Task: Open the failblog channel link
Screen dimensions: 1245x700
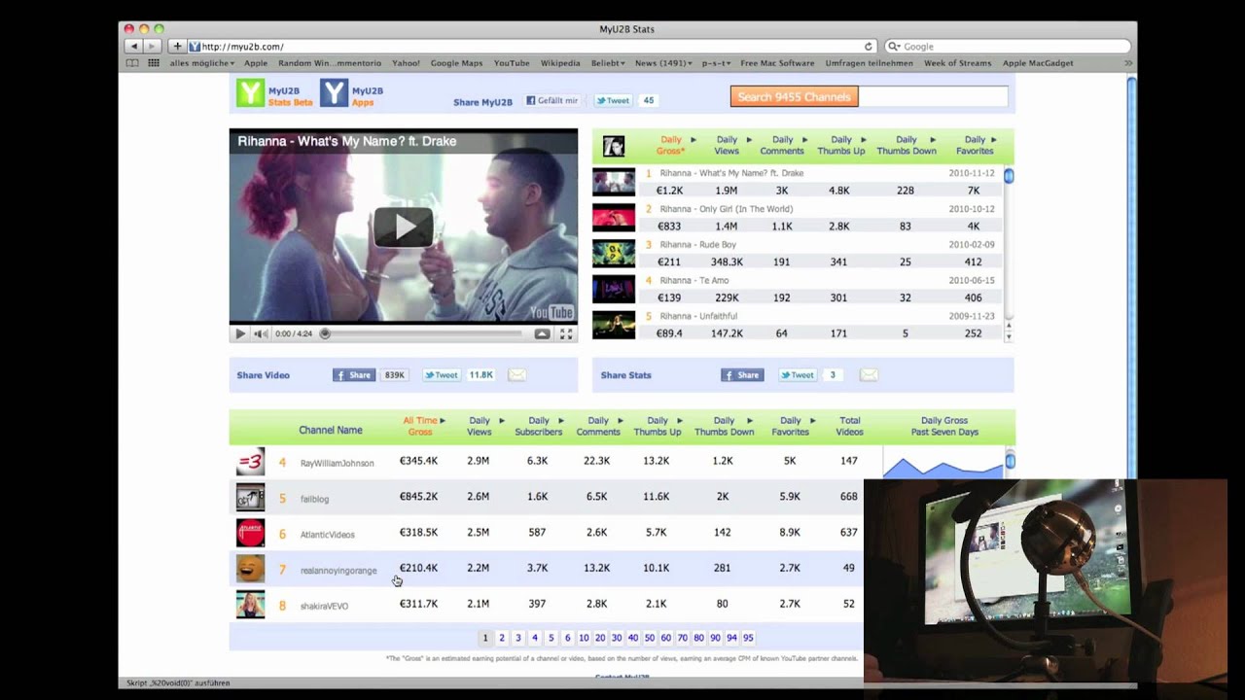Action: (314, 499)
